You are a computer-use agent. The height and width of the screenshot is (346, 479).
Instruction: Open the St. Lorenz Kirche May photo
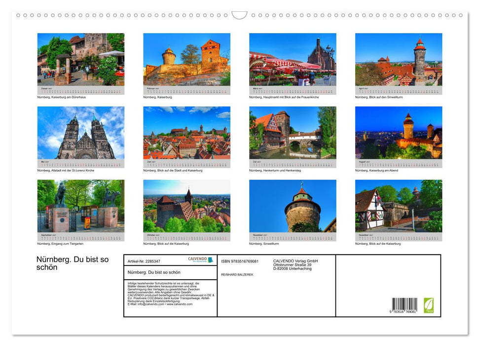[x=81, y=132]
